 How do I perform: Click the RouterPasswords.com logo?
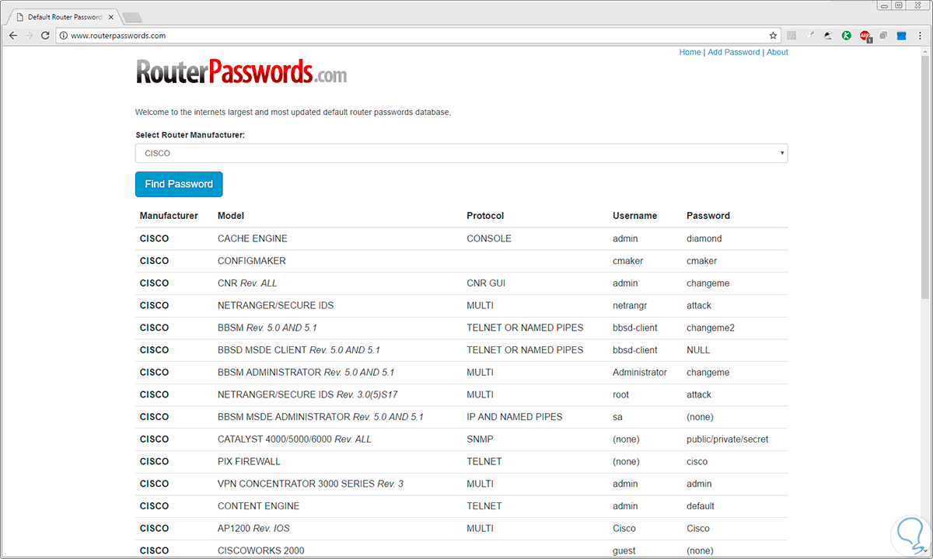click(241, 72)
